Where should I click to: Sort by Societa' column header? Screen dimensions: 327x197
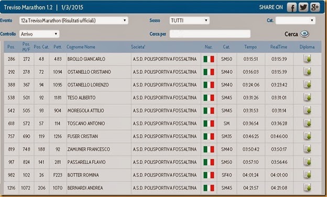tap(138, 47)
